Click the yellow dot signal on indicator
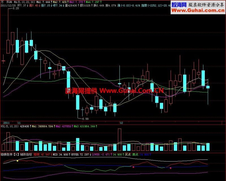The height and width of the screenshot is (181, 226). (x=18, y=161)
